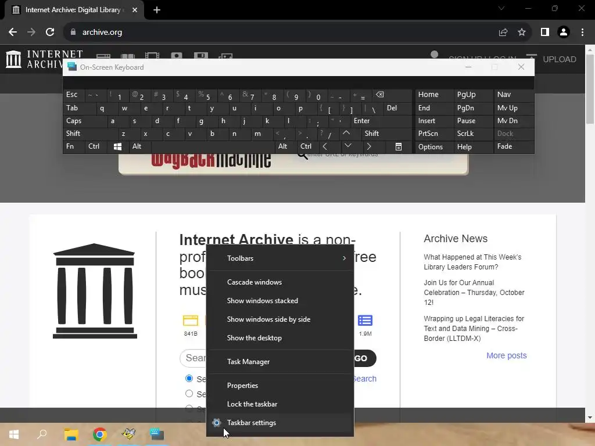Image resolution: width=595 pixels, height=446 pixels.
Task: Choose Show the desktop
Action: coord(280,338)
